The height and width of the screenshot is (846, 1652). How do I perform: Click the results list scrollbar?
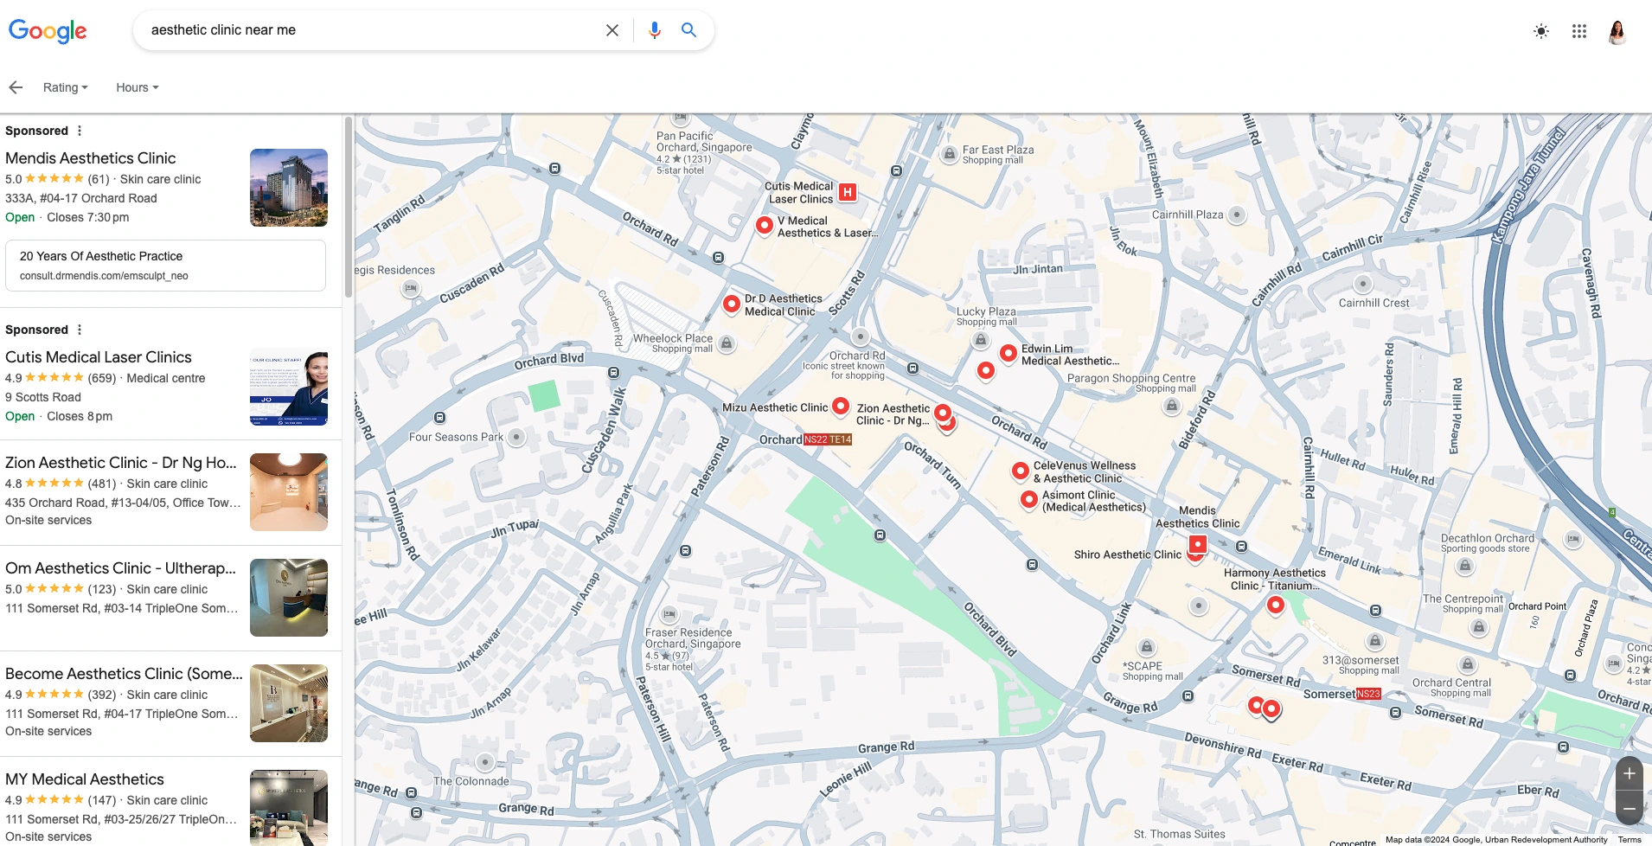[349, 208]
